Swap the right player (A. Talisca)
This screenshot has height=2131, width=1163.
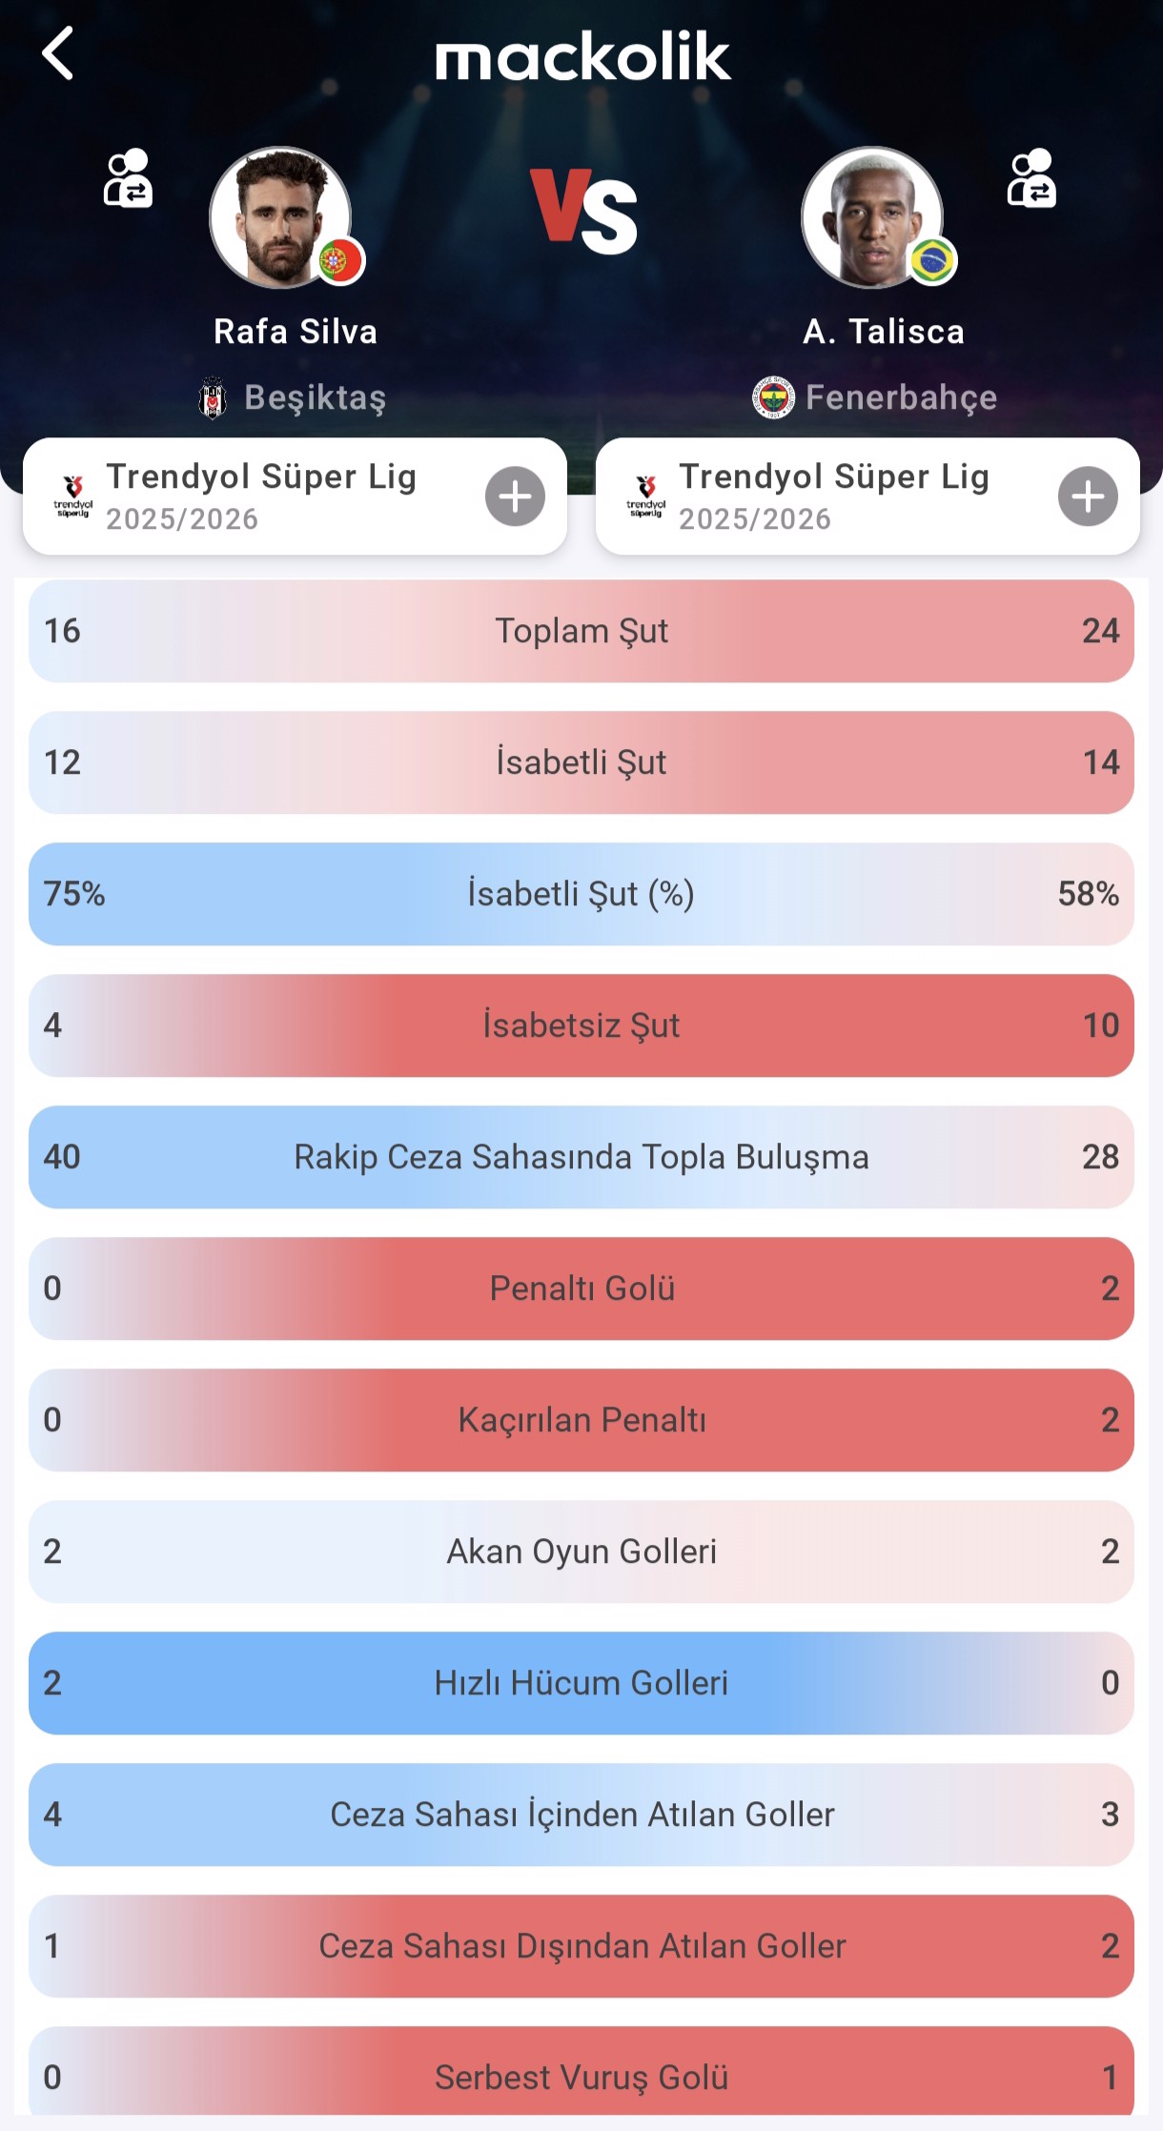click(1031, 178)
